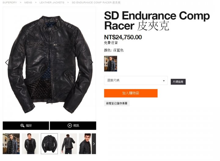Select the dark blue color swatch
This screenshot has height=161, width=220.
(111, 64)
